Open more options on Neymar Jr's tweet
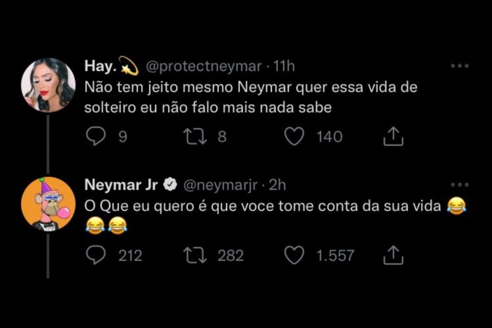The width and height of the screenshot is (492, 328). 459,185
